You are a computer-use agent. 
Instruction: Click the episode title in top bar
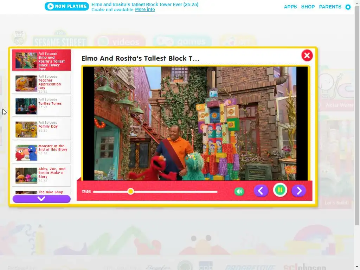(x=145, y=4)
